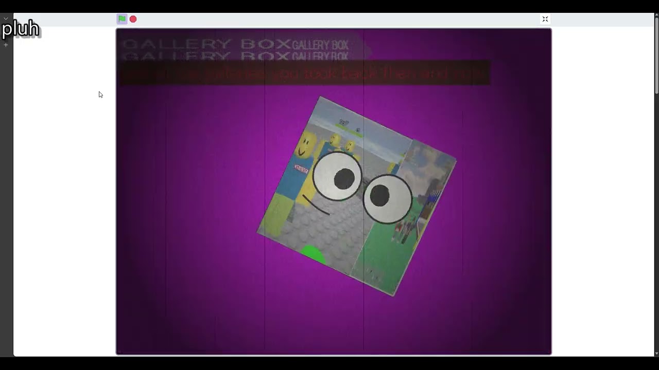Screen dimensions: 659x370
Task: Grab the vertical scrollbar thumb on the right
Action: [656, 57]
